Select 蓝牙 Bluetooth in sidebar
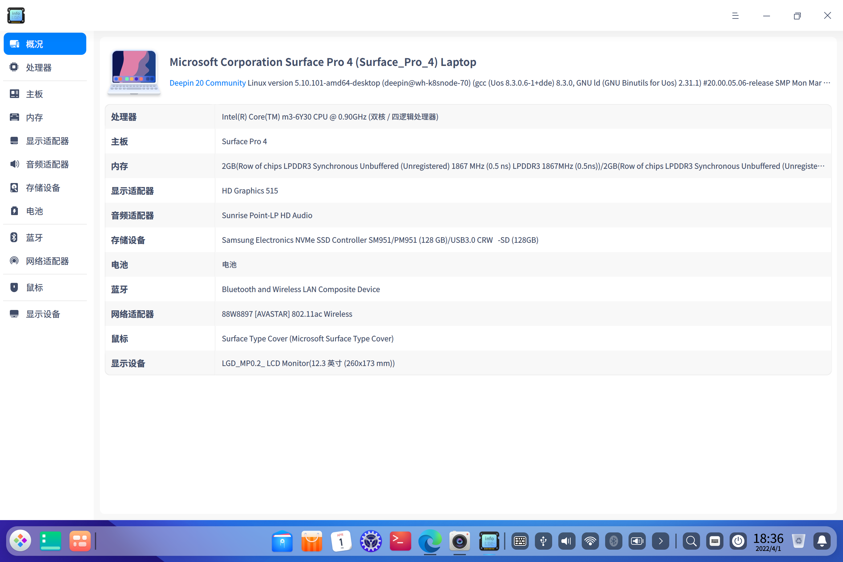This screenshot has width=843, height=562. [35, 238]
